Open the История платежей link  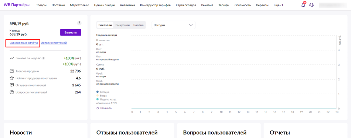click(54, 43)
